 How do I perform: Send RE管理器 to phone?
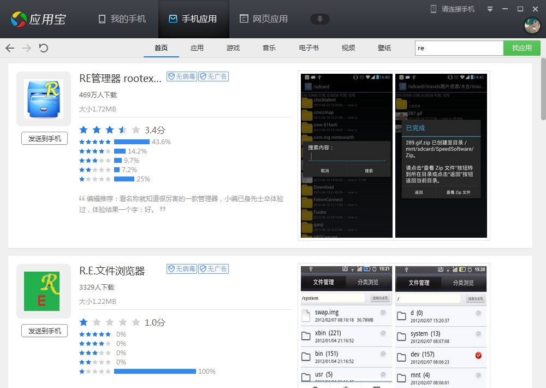(45, 138)
